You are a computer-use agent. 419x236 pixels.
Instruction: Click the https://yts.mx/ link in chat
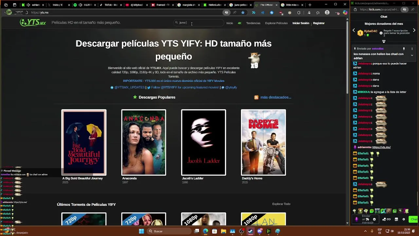(381, 147)
